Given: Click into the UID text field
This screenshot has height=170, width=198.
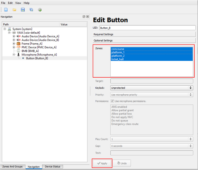Looking at the screenshot, I should [147, 28].
